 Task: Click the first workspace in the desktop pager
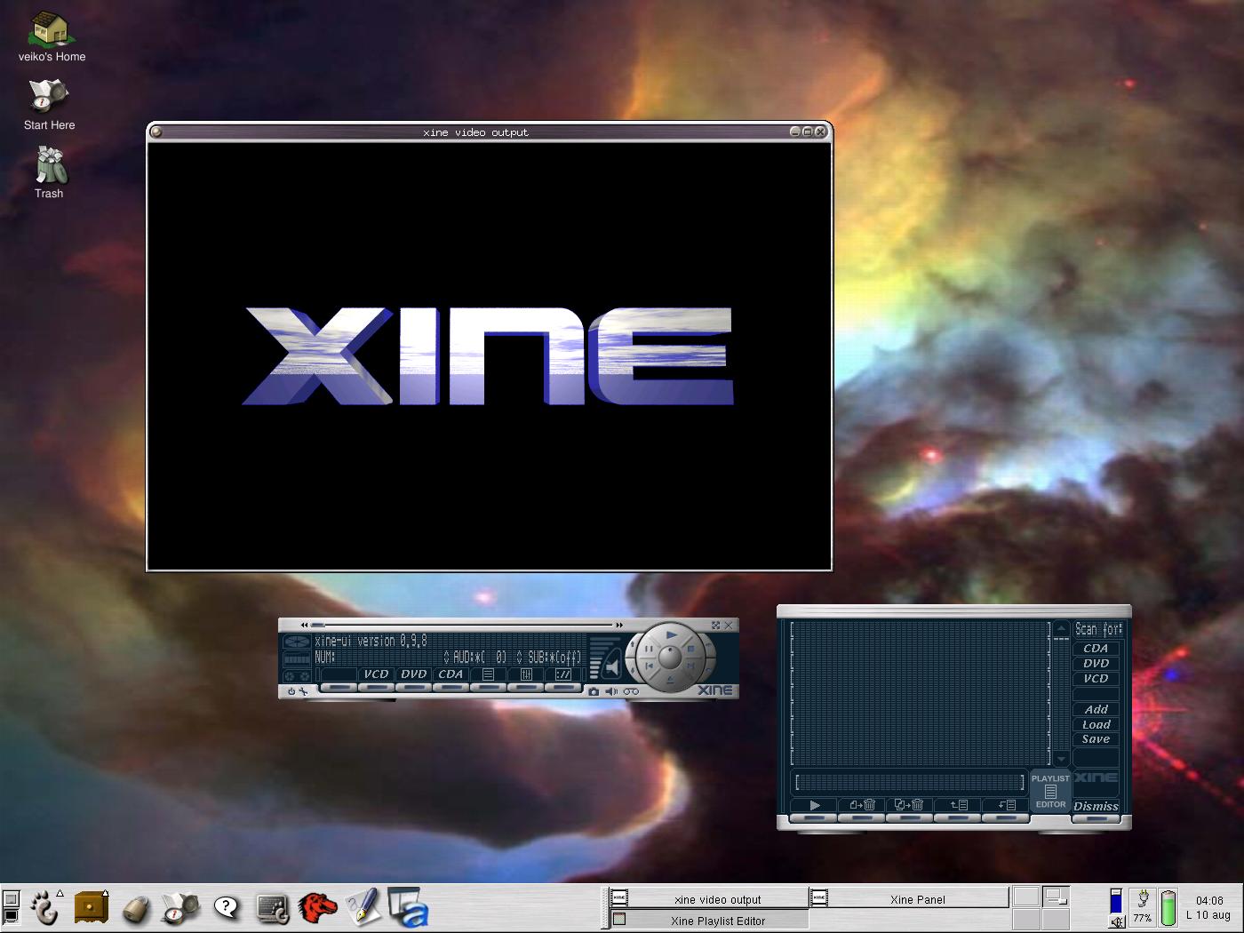pyautogui.click(x=1026, y=897)
